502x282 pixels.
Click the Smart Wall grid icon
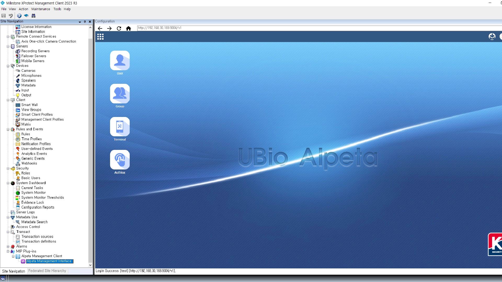[x=18, y=105]
